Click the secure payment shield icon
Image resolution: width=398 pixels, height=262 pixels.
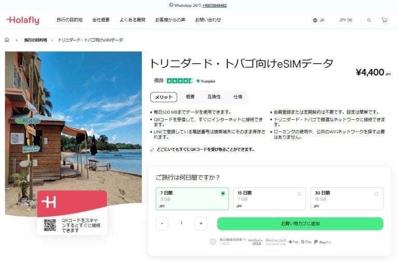tap(213, 242)
